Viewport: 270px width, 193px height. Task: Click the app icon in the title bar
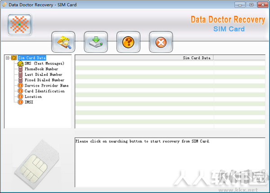pyautogui.click(x=4, y=4)
